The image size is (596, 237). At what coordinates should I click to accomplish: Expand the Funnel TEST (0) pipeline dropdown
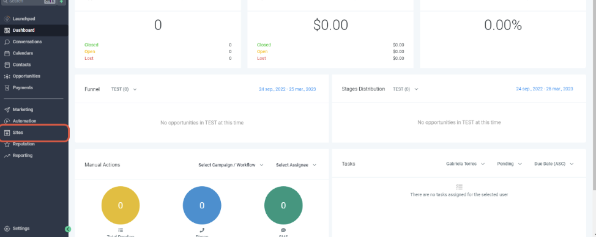[124, 89]
